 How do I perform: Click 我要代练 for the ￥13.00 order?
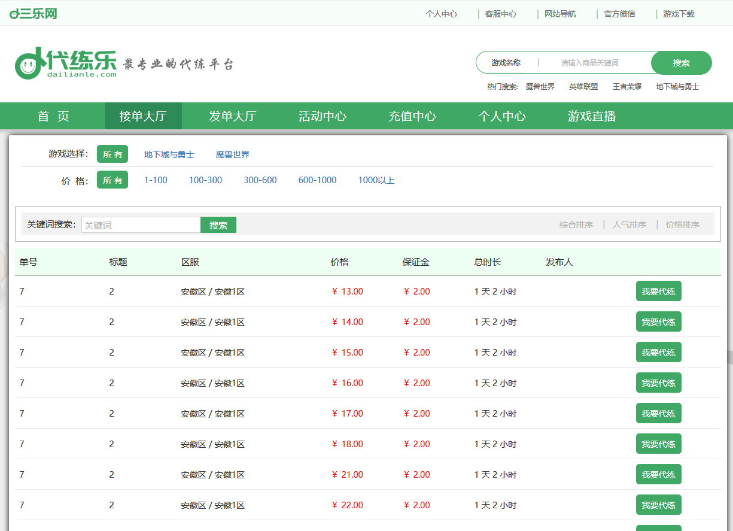click(659, 292)
